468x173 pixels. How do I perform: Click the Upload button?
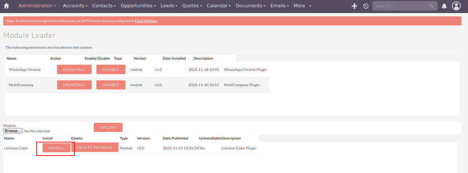pos(108,127)
